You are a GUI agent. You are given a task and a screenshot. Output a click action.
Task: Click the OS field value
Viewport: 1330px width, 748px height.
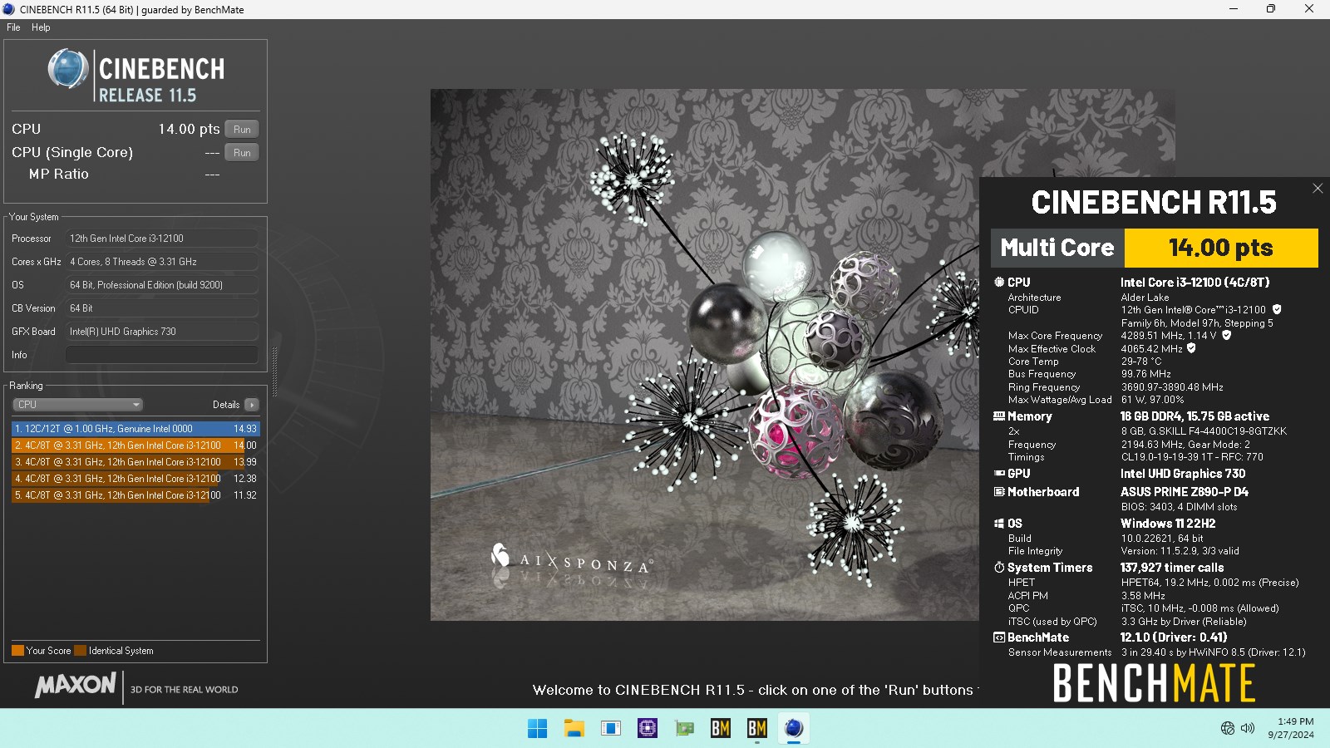[x=161, y=285]
